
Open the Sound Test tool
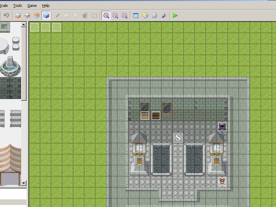pos(164,16)
